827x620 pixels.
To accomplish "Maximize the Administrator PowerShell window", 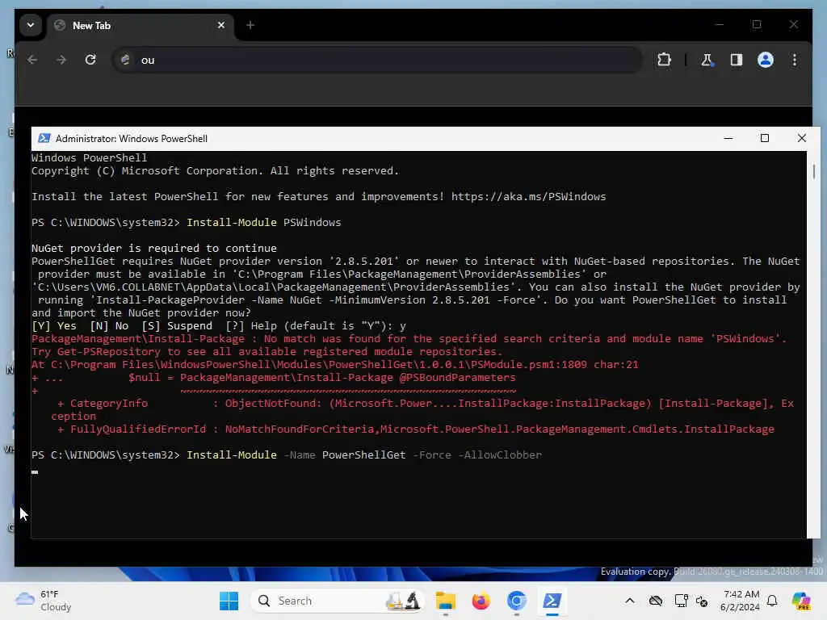I will (765, 139).
